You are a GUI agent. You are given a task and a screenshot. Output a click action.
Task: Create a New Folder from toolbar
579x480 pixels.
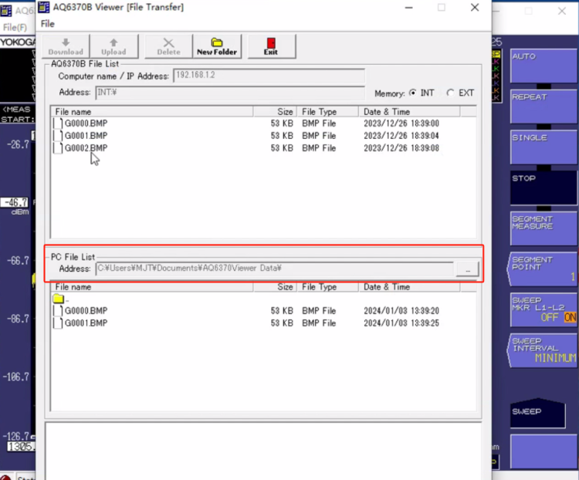pos(217,46)
